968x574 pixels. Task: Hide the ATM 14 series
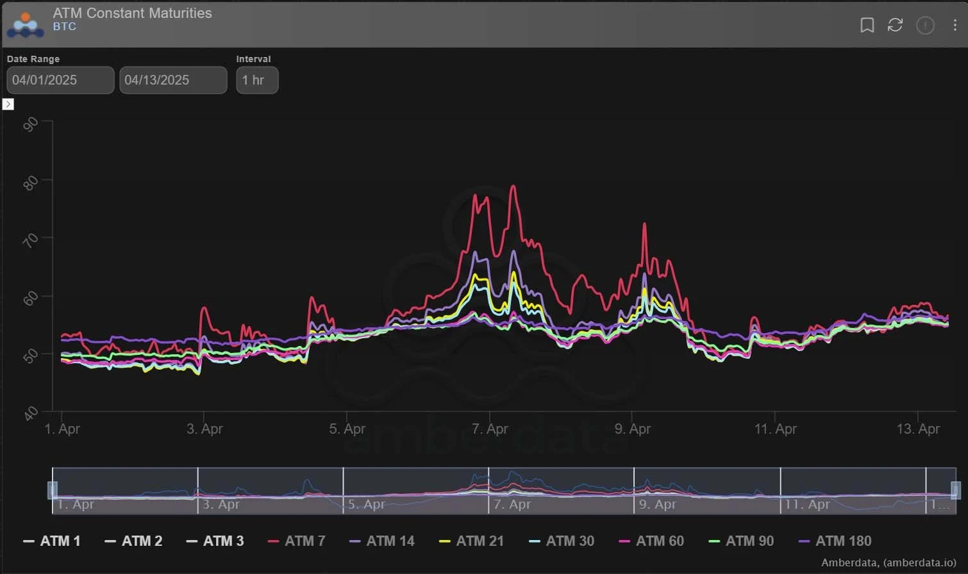coord(381,541)
